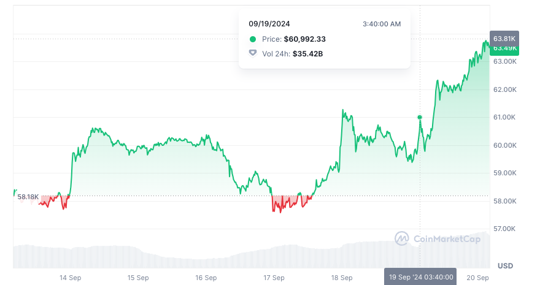Select the 17 Sep date label
The width and height of the screenshot is (540, 285).
pos(274,277)
